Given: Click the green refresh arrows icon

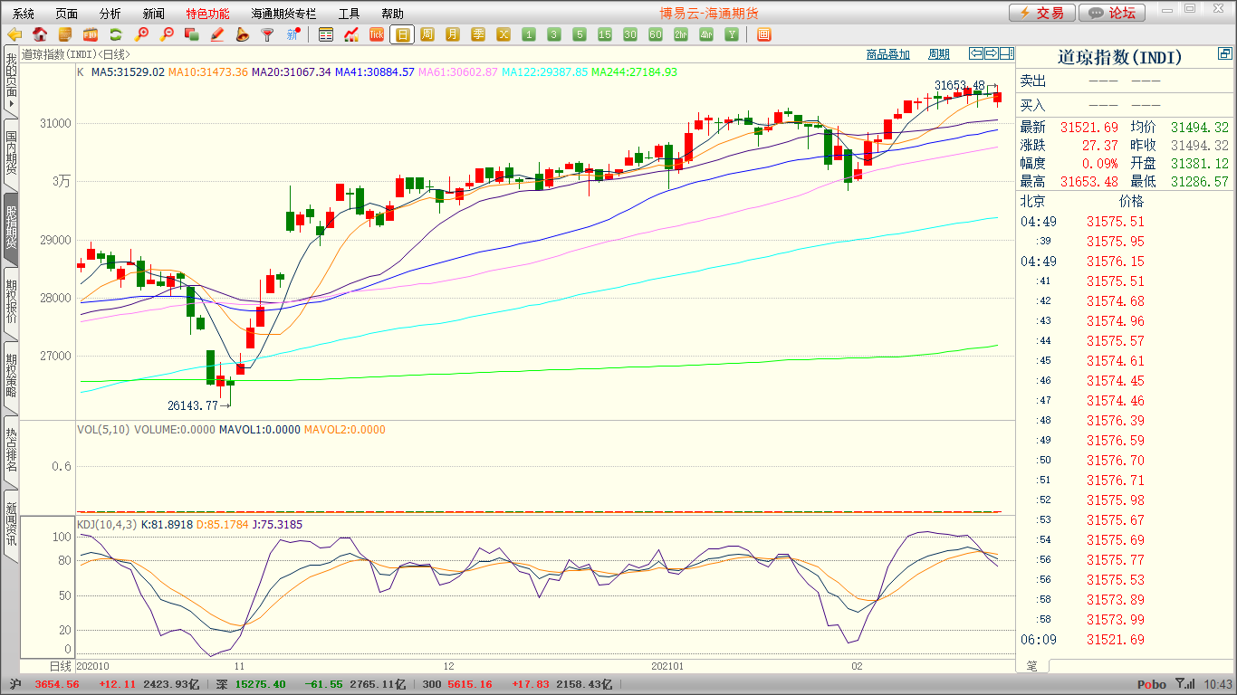Looking at the screenshot, I should pyautogui.click(x=116, y=34).
